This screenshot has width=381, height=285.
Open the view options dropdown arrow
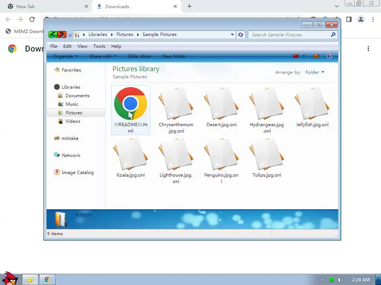[x=304, y=56]
